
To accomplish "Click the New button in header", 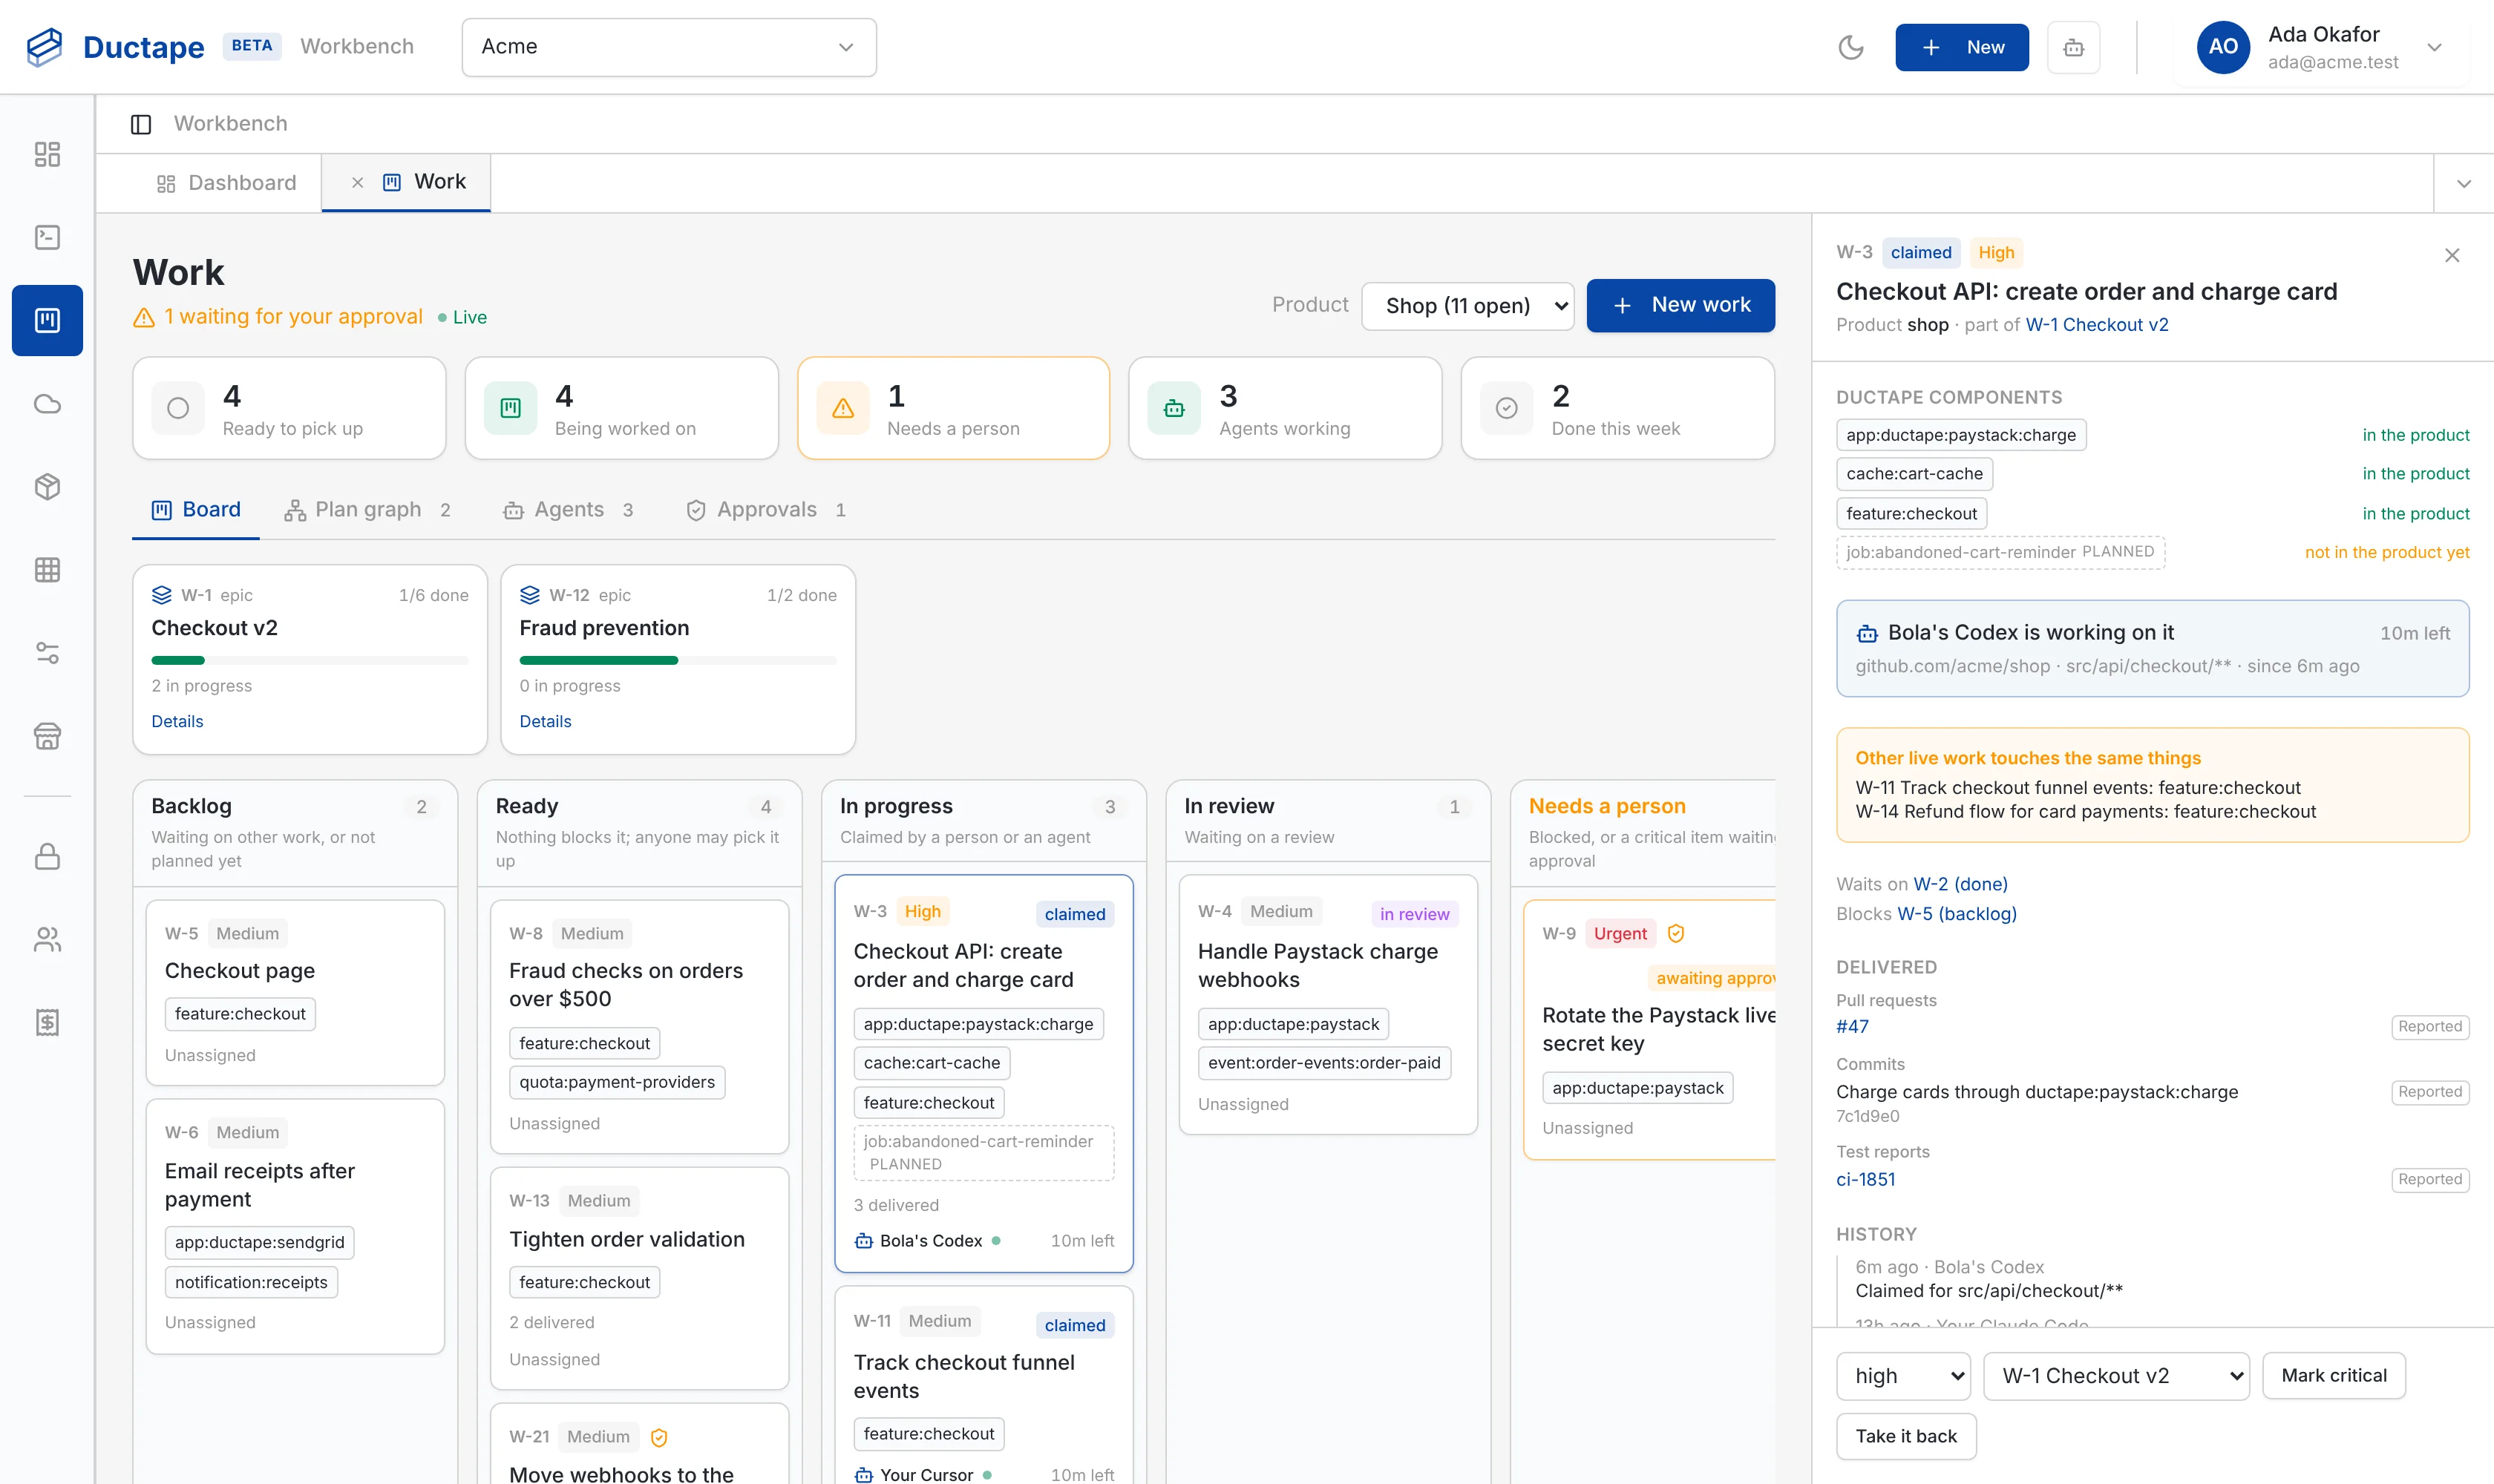I will click(1962, 47).
